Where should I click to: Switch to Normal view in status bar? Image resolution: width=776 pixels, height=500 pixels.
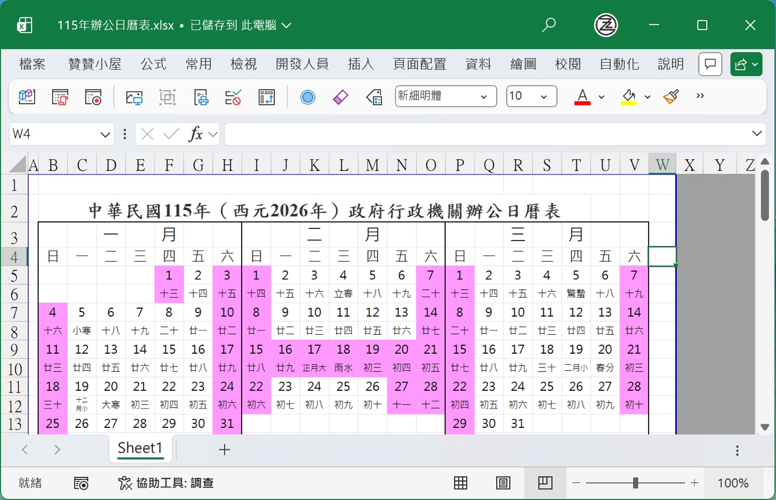pyautogui.click(x=461, y=483)
